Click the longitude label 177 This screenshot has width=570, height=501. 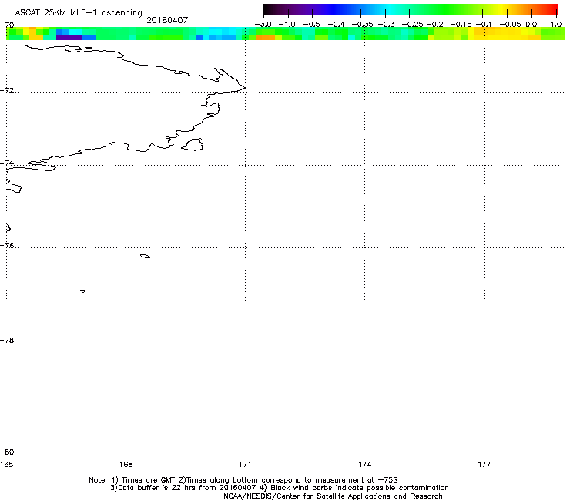[484, 464]
